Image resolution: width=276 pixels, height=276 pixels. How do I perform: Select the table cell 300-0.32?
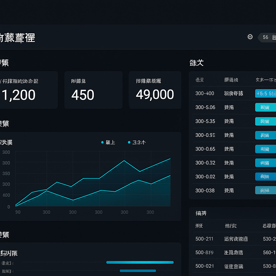click(205, 163)
